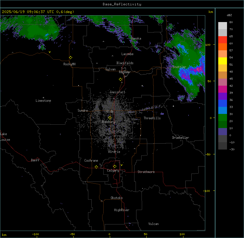Click the Strathmore town label
This screenshot has width=244, height=238.
click(x=146, y=172)
